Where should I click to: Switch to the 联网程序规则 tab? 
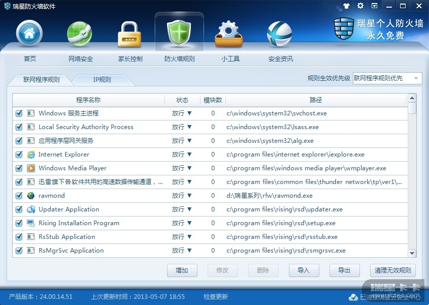tap(41, 80)
